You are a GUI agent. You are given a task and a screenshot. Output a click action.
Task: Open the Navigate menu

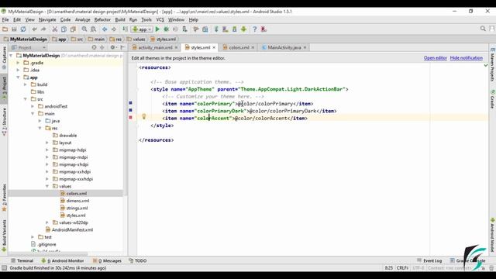pyautogui.click(x=47, y=19)
